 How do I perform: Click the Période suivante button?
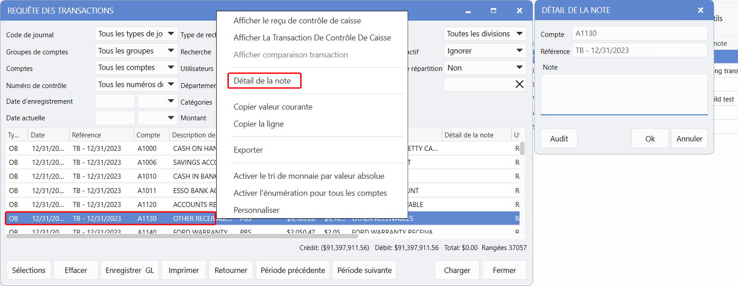[364, 270]
